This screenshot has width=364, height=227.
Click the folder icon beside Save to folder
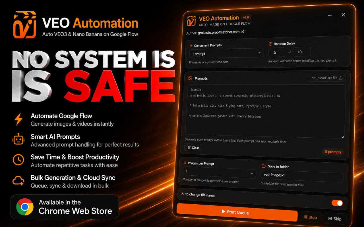coord(264,166)
